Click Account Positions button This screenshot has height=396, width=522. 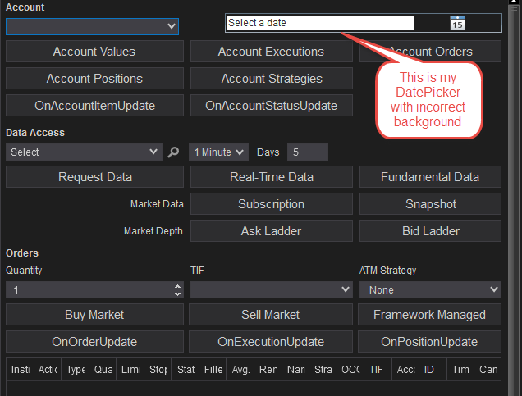(x=94, y=79)
